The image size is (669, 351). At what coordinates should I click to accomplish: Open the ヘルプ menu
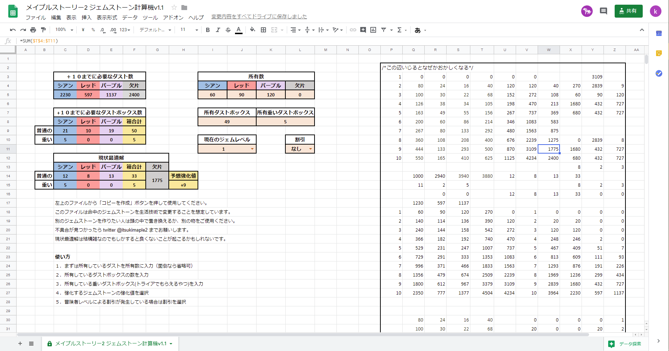pyautogui.click(x=196, y=17)
